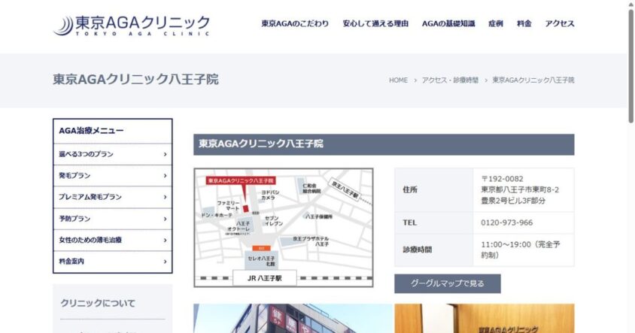Click the Tokyo AGA Clinic logo
The height and width of the screenshot is (333, 635).
[131, 26]
